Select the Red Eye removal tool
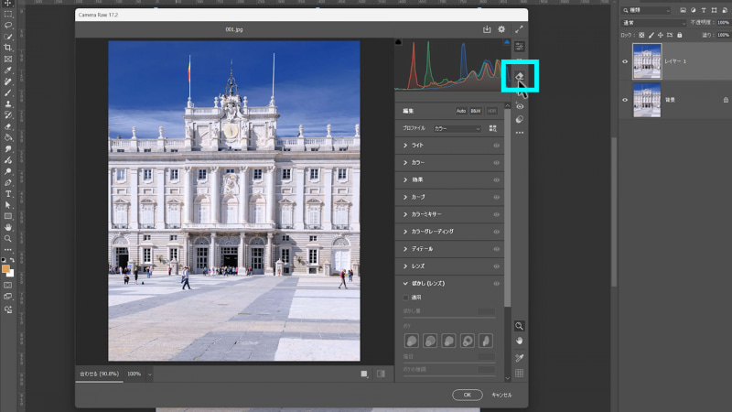 [520, 106]
